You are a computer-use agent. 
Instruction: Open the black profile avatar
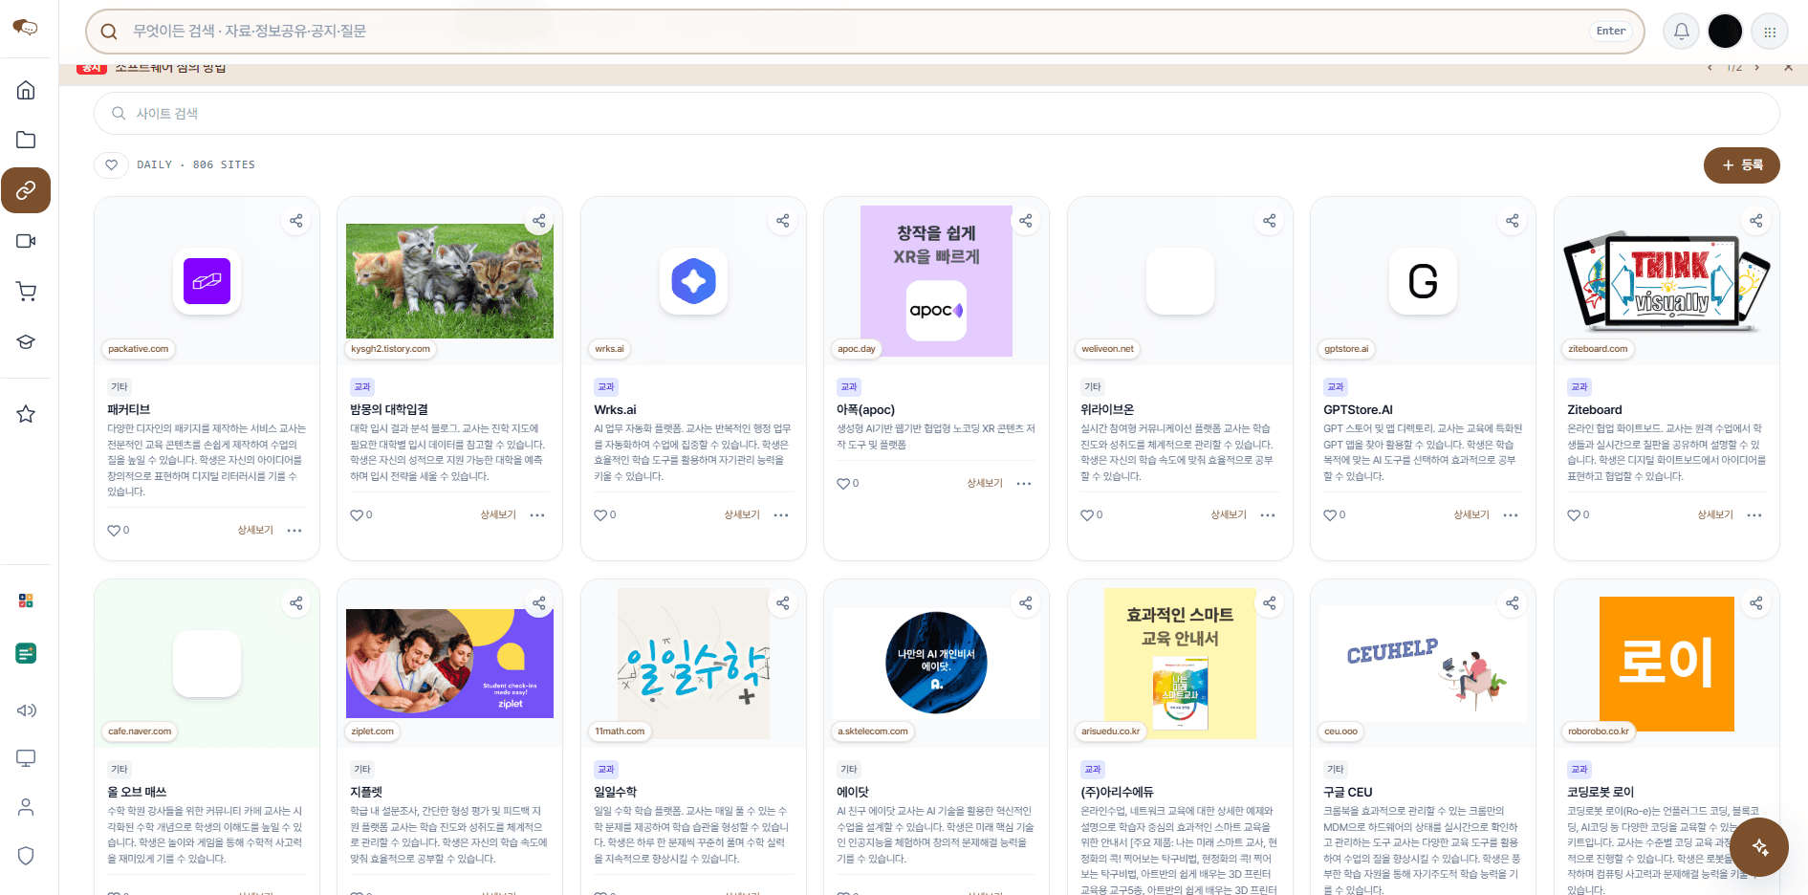pyautogui.click(x=1725, y=32)
